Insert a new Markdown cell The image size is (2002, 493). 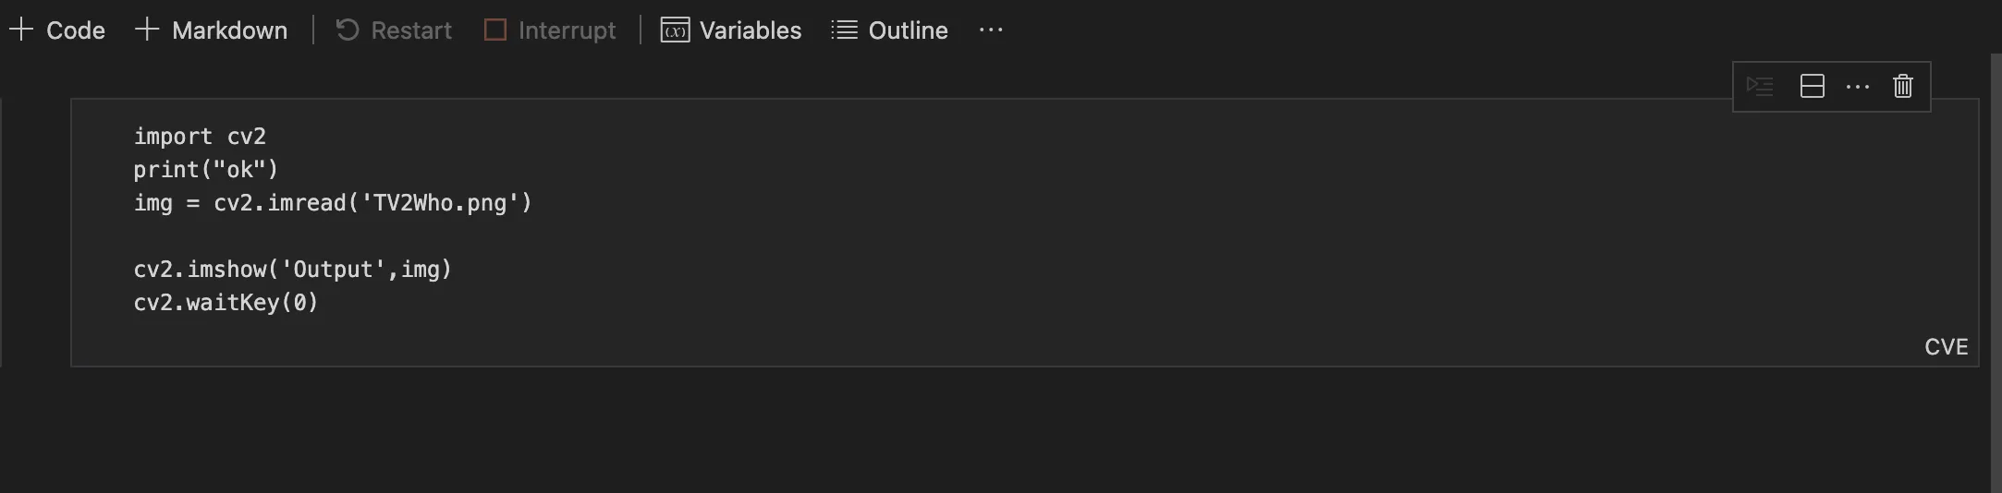212,30
